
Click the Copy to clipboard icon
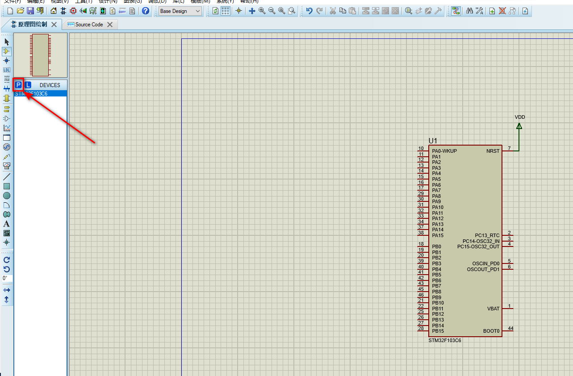click(343, 11)
